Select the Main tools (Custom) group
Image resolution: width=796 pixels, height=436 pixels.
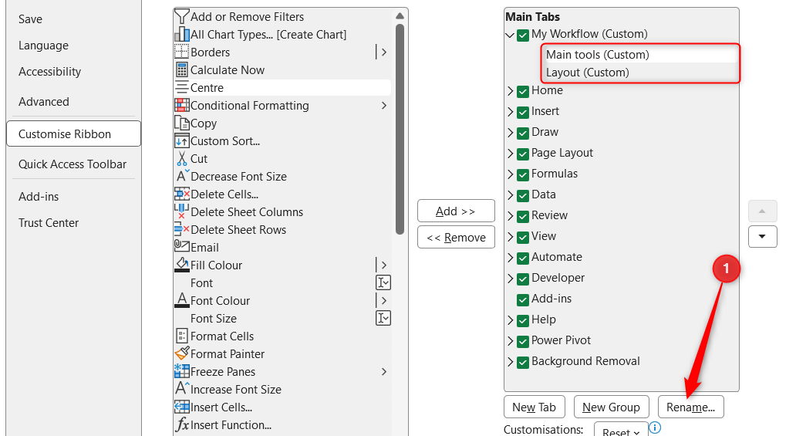point(639,54)
